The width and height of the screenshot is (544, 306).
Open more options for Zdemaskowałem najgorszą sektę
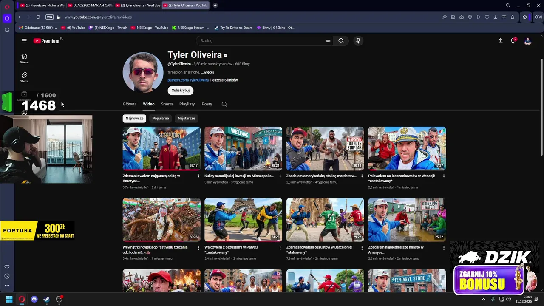[x=198, y=176]
